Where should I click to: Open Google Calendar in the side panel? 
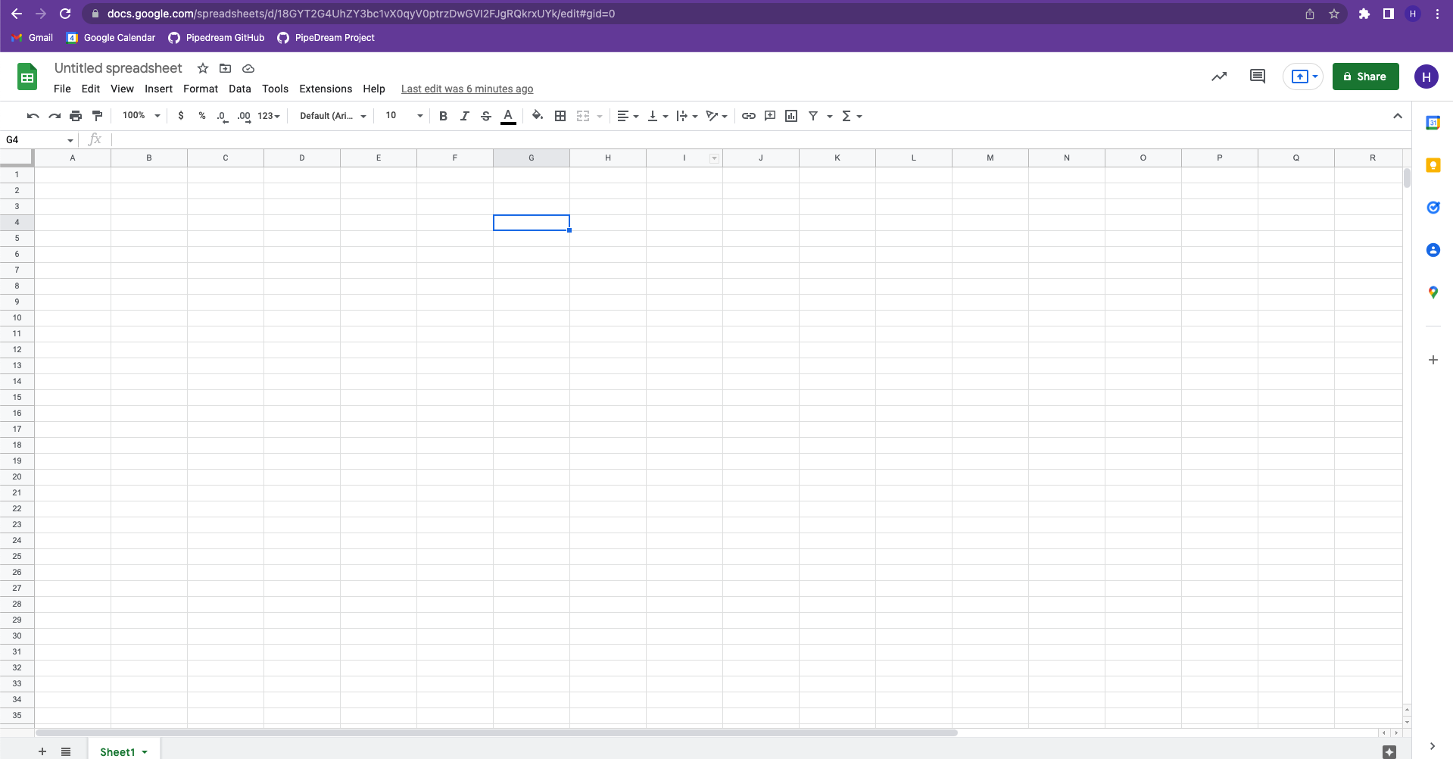1433,122
